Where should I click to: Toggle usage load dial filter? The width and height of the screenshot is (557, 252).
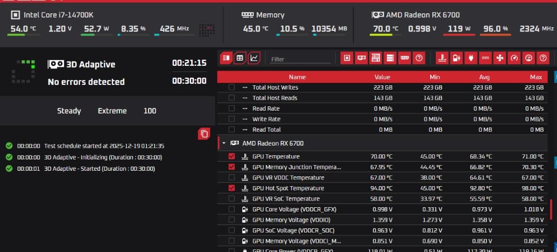click(528, 58)
